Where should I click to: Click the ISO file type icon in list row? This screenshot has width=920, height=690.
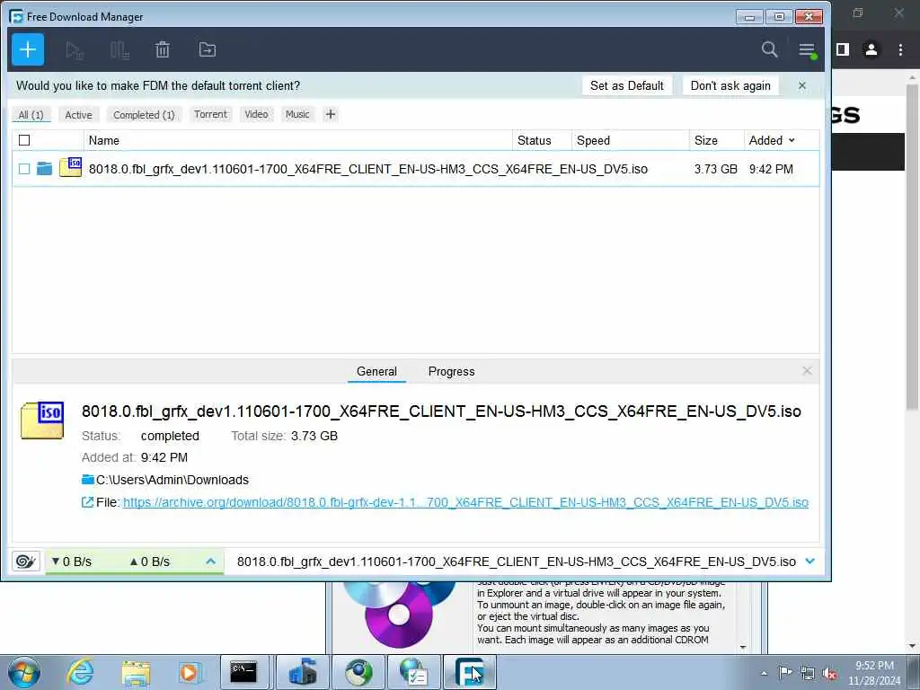(x=70, y=167)
